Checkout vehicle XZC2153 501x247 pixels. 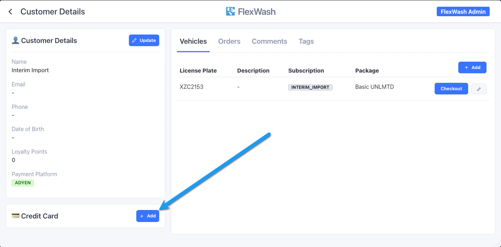point(451,89)
